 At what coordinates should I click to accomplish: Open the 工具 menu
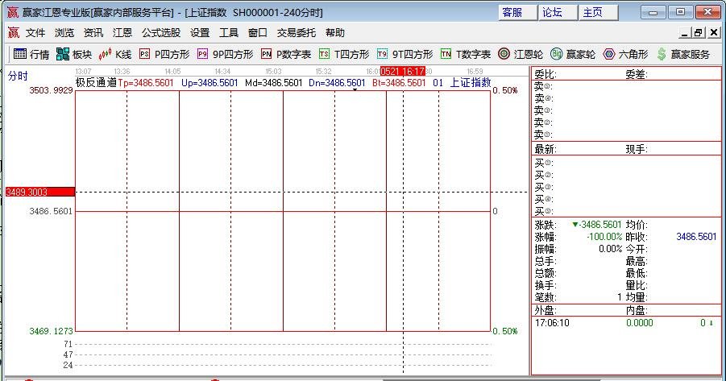[x=229, y=32]
